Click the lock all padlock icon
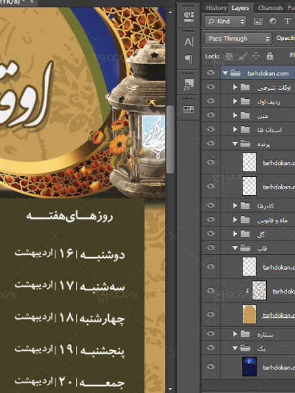The height and width of the screenshot is (393, 295). [x=269, y=56]
